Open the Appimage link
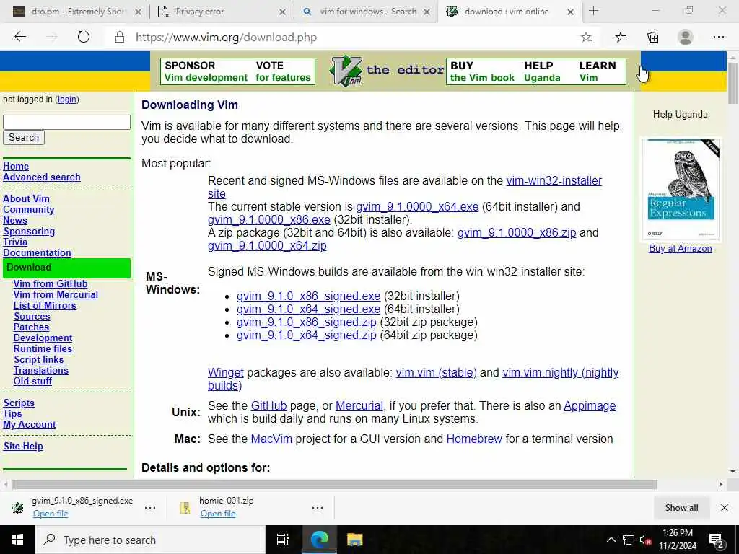 coord(590,406)
